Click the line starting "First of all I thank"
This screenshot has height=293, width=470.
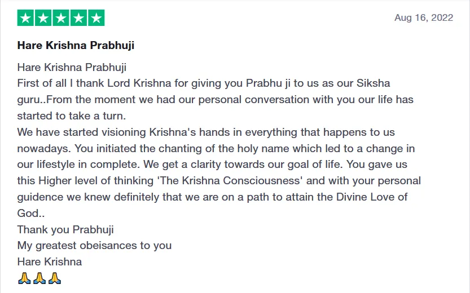point(204,83)
